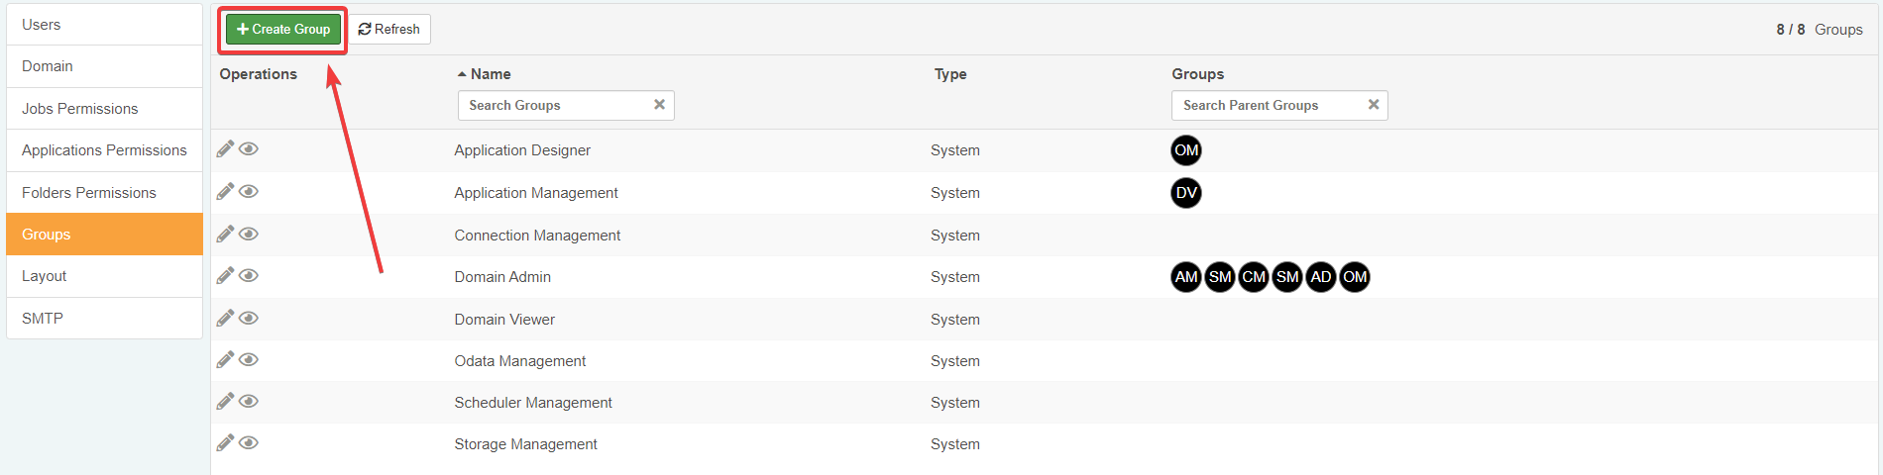
Task: Sort groups by the Name column
Action: (490, 74)
